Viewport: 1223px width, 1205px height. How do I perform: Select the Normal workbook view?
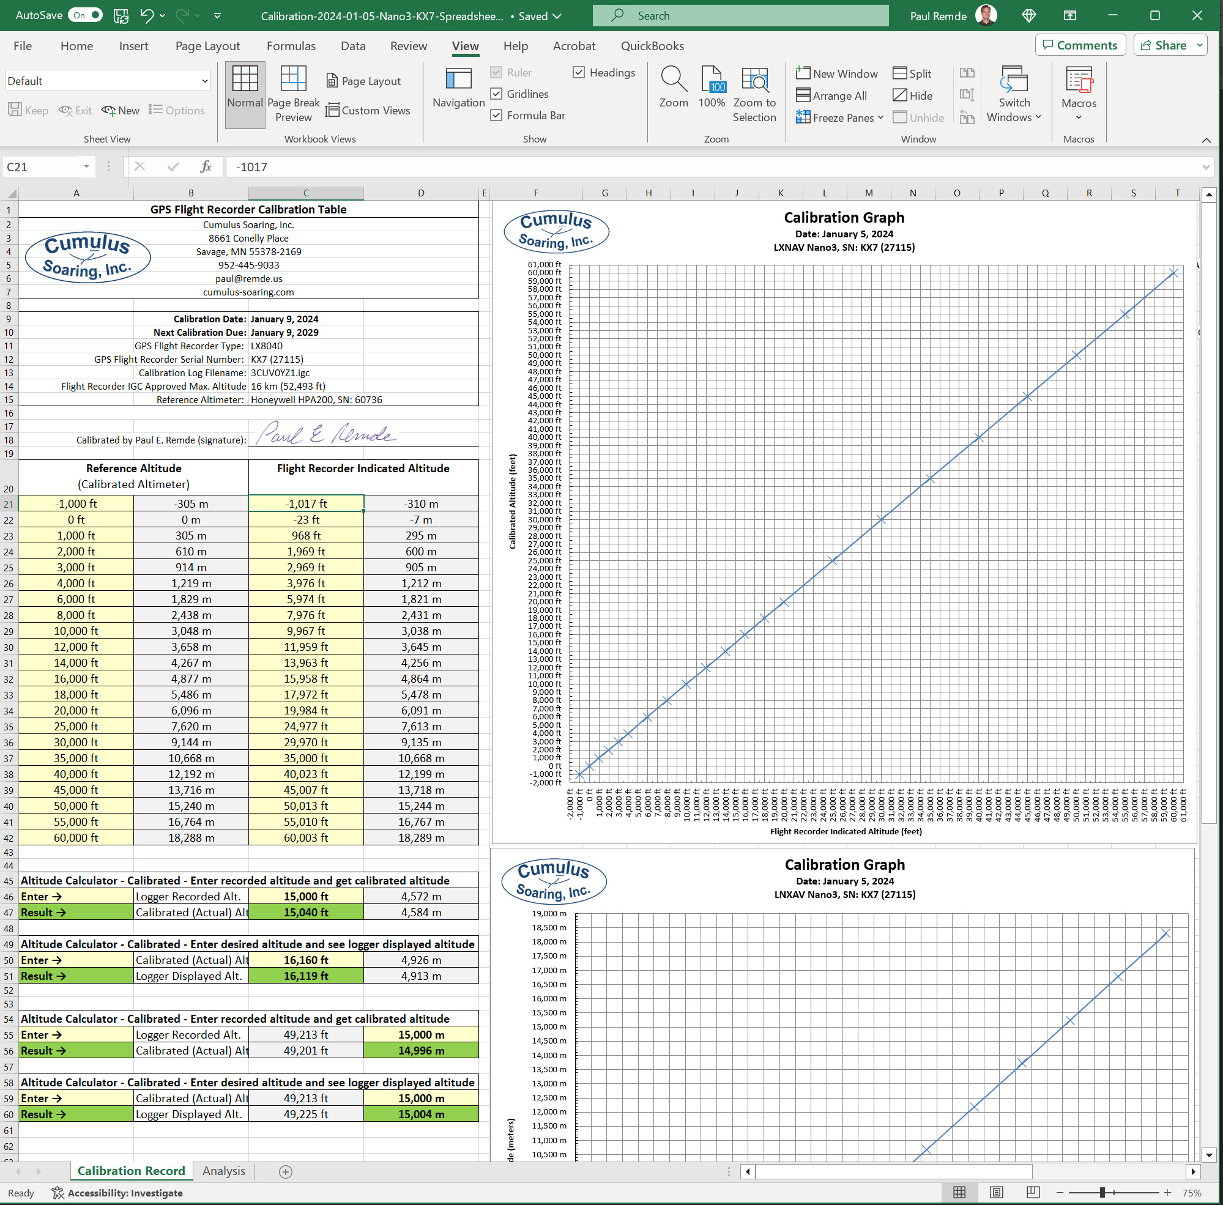245,95
